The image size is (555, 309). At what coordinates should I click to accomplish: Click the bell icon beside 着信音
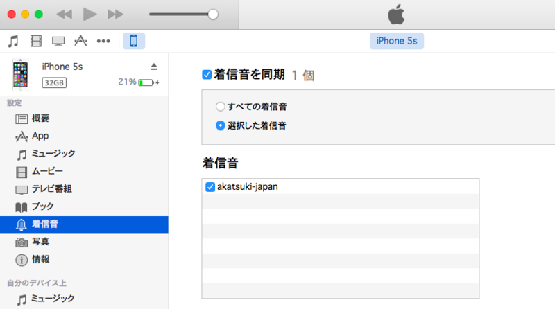[21, 225]
